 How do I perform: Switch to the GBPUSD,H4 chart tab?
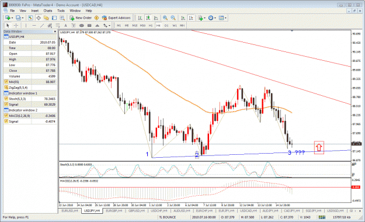137,210
